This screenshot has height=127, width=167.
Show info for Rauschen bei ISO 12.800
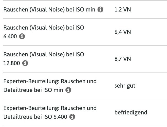(x=25, y=63)
